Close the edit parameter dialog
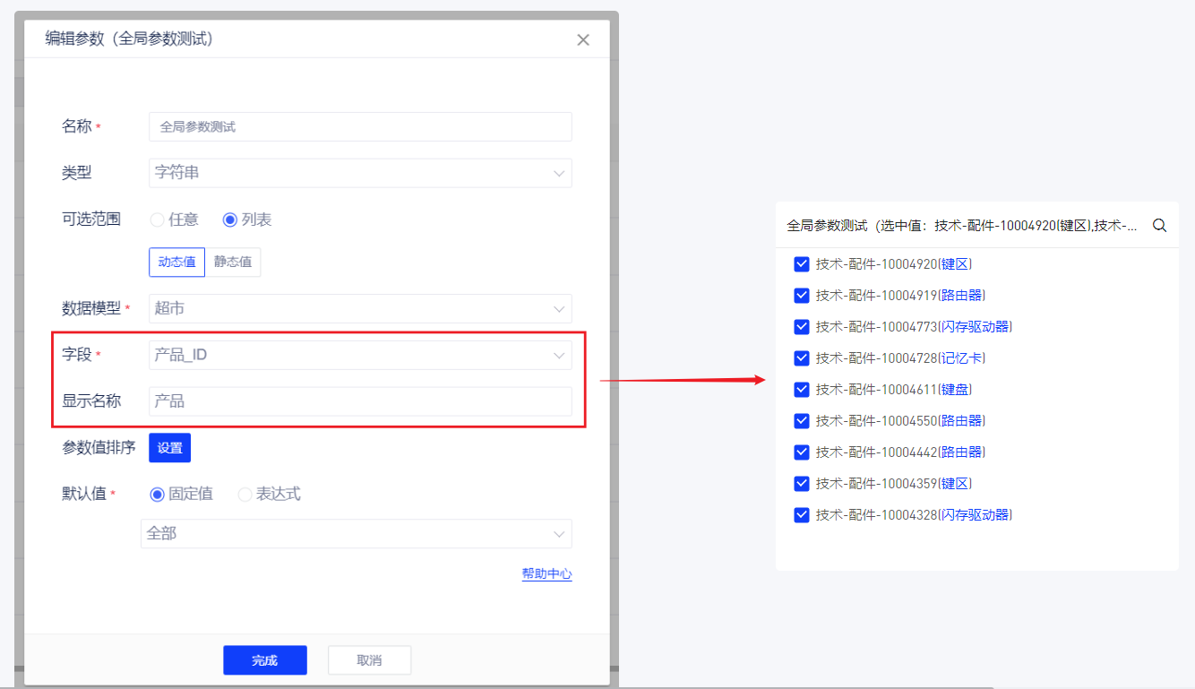1195x689 pixels. pyautogui.click(x=583, y=39)
